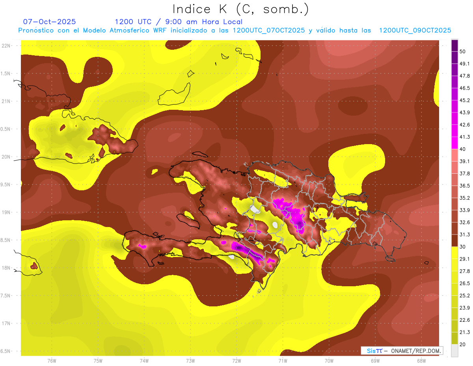Viewport: 473px width, 366px height.
Task: Select the '1200 UTC / 9:00 am Hora Local' text
Action: (179, 22)
